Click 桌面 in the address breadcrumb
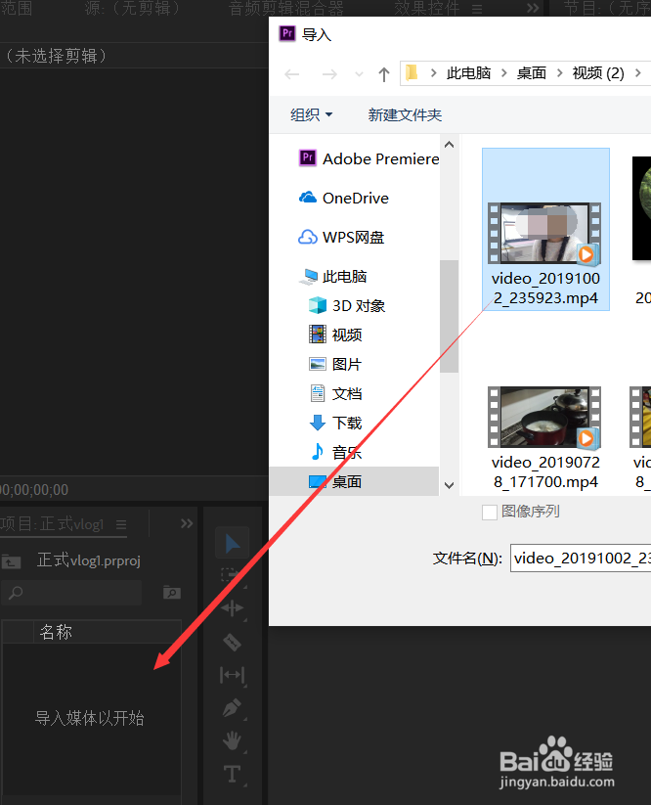This screenshot has height=805, width=651. (532, 73)
